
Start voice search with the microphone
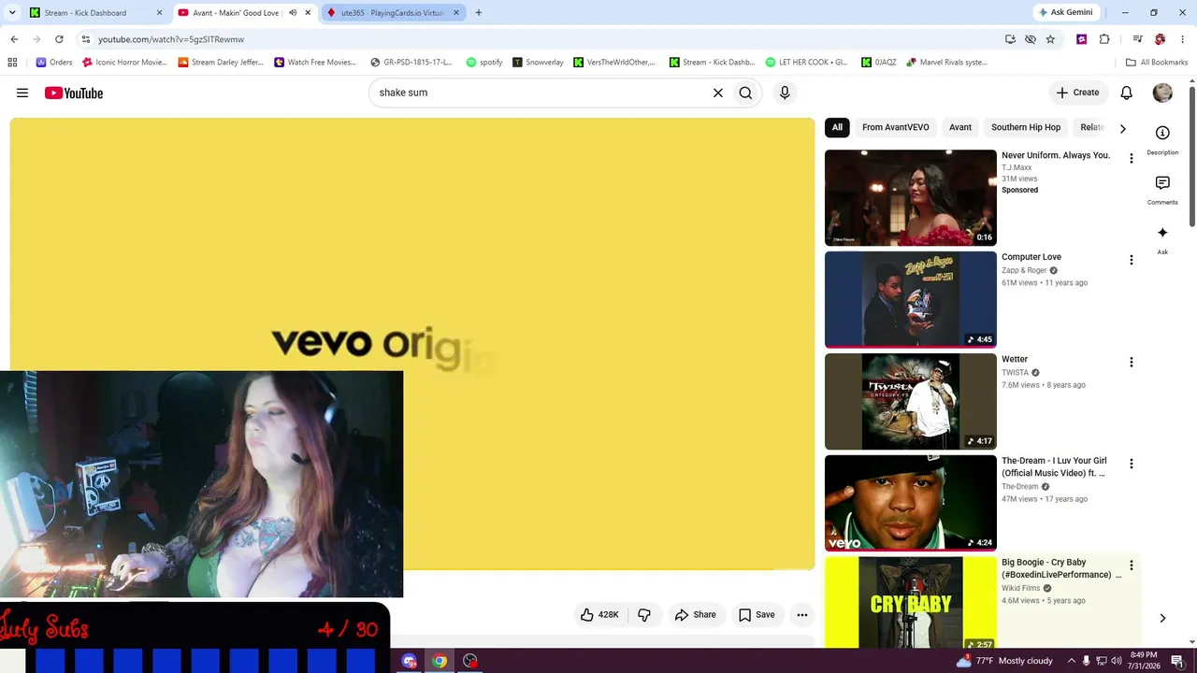tap(785, 93)
